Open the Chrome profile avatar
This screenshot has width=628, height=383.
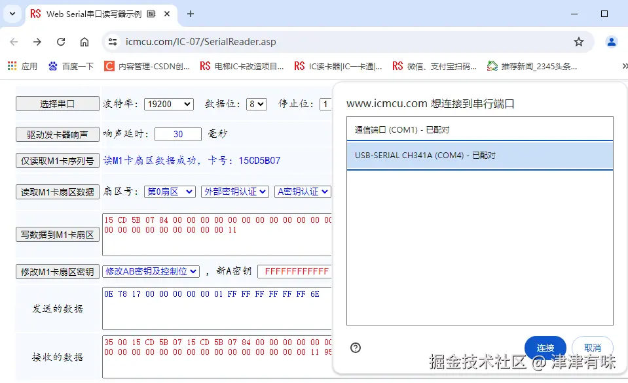click(611, 42)
